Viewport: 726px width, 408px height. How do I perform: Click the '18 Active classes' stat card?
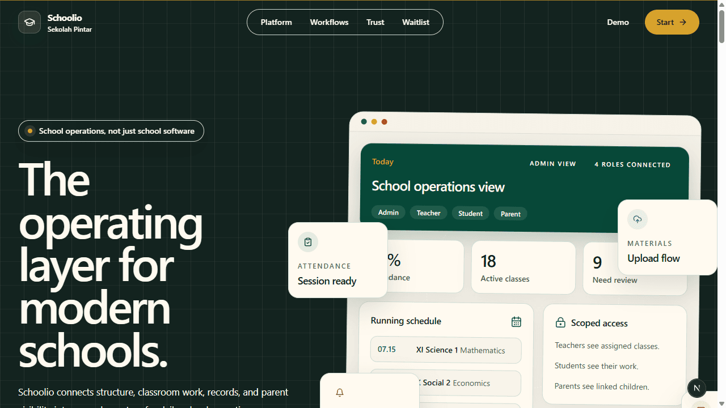(523, 268)
